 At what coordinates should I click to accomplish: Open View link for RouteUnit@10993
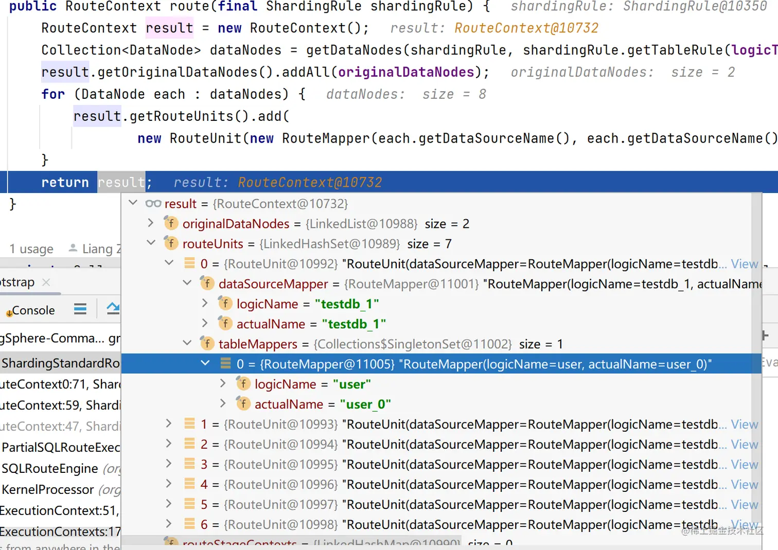click(x=745, y=424)
